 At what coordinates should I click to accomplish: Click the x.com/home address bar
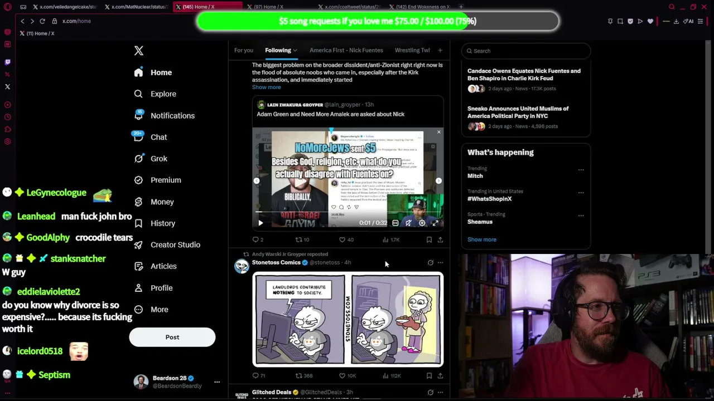click(76, 21)
